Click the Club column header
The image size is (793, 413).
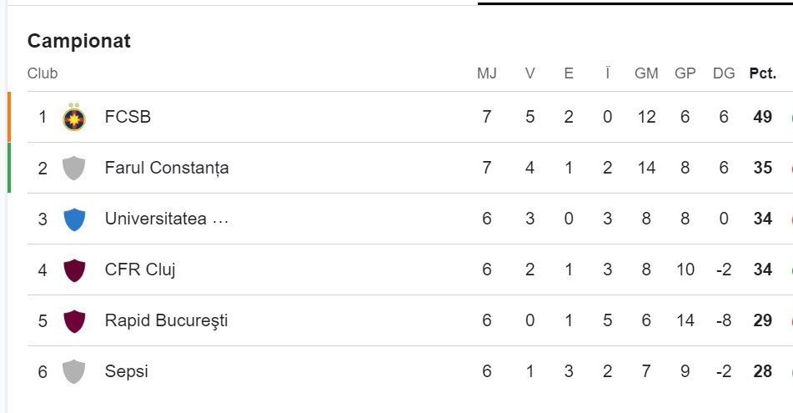(43, 73)
